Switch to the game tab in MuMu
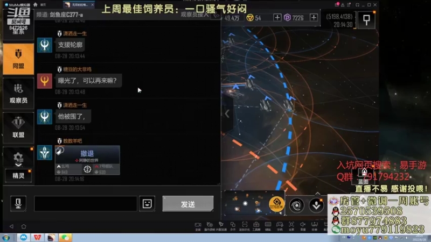 coord(78,5)
